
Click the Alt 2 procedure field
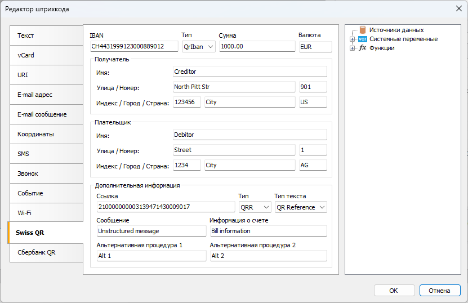269,256
